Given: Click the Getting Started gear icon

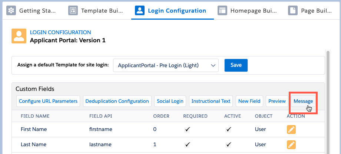Looking at the screenshot, I should pos(11,10).
